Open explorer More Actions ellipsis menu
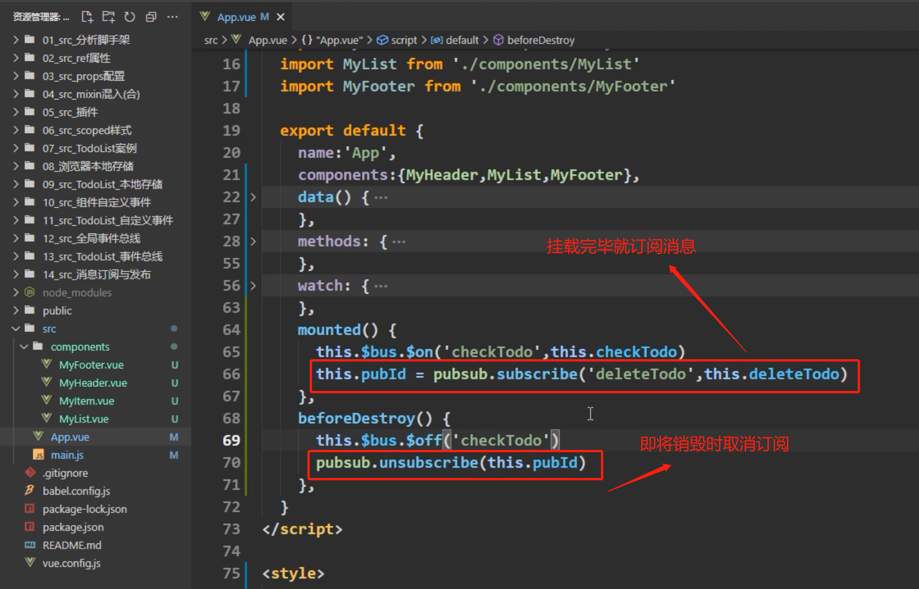Screen dimensions: 919x589 click(x=172, y=17)
